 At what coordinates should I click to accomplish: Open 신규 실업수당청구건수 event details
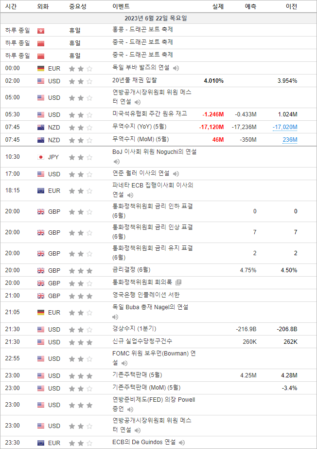(x=142, y=341)
